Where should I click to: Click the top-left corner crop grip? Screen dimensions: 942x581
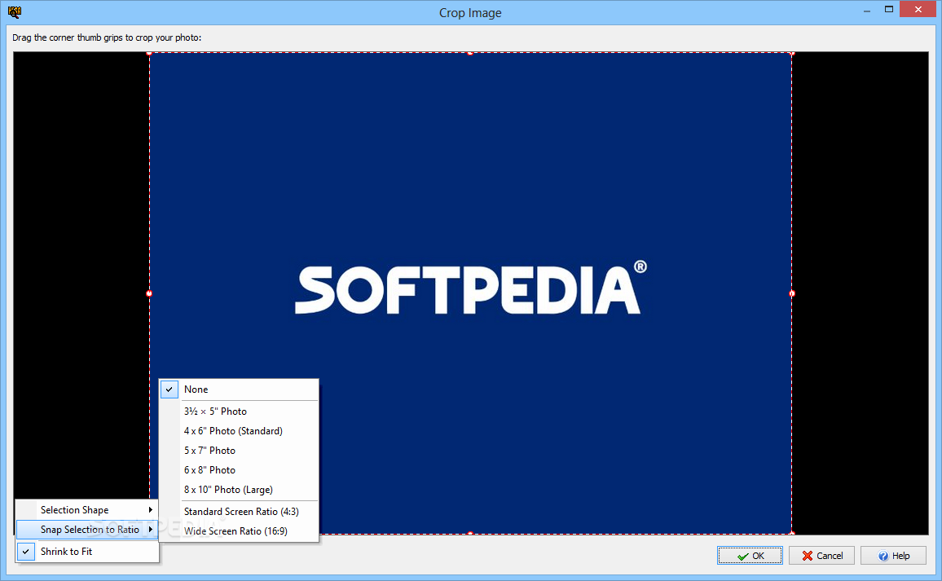149,54
